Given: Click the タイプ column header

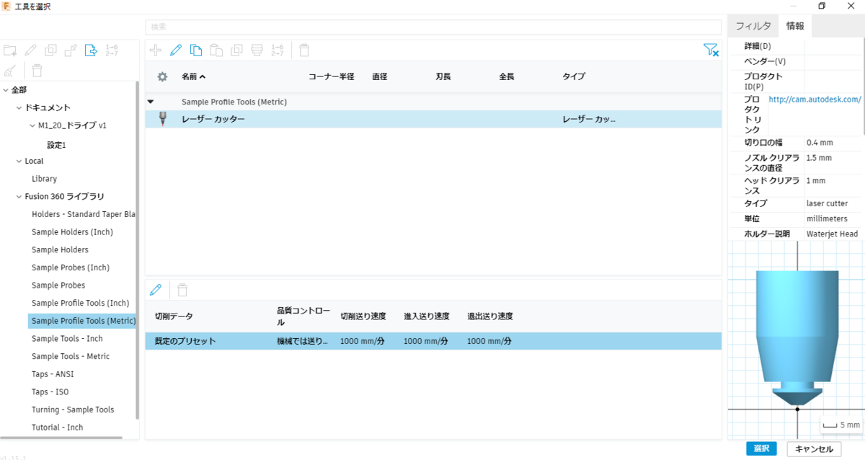Looking at the screenshot, I should (574, 76).
